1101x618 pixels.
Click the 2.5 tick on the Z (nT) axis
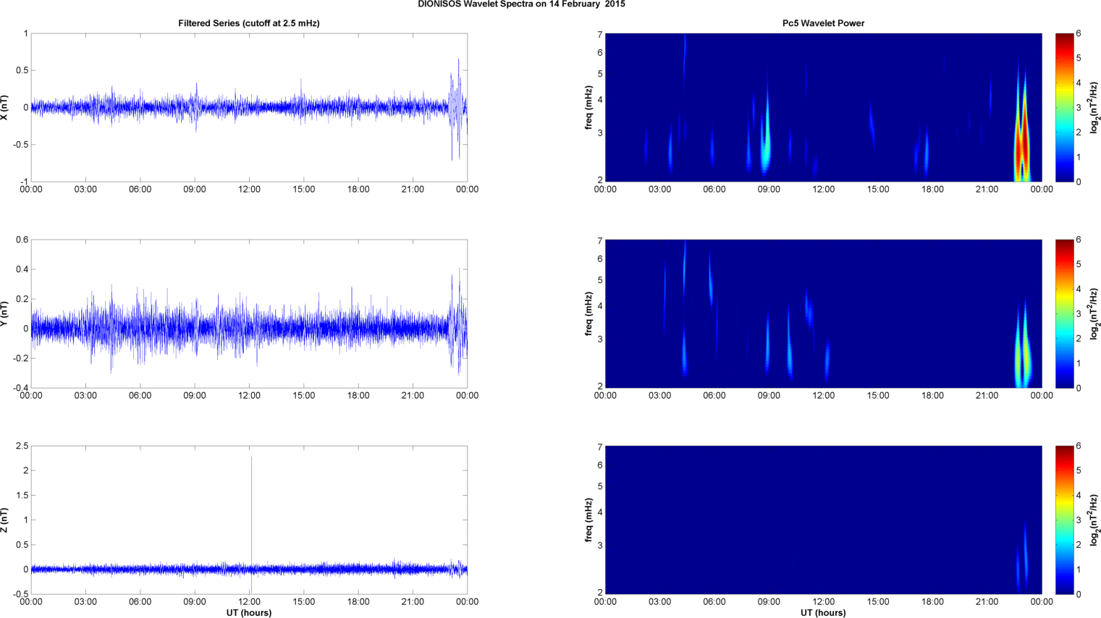point(21,446)
